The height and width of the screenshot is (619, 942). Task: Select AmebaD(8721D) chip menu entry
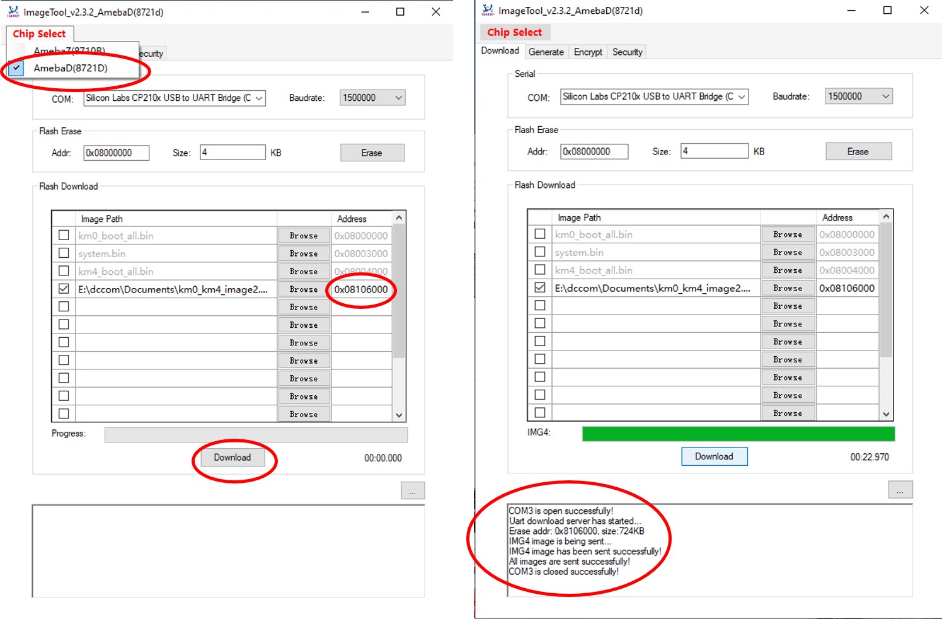click(71, 68)
